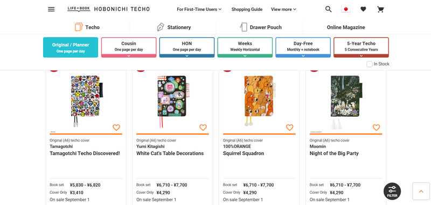Open White Cat's Table Decorations thumbnail
Viewport: 431px width, 205px height.
(172, 101)
